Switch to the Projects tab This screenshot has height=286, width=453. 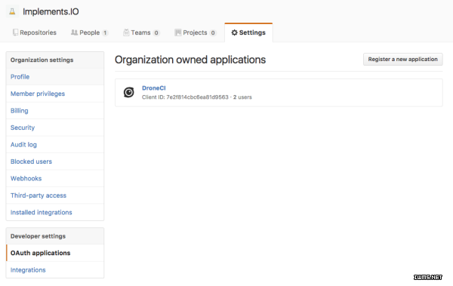click(x=196, y=32)
